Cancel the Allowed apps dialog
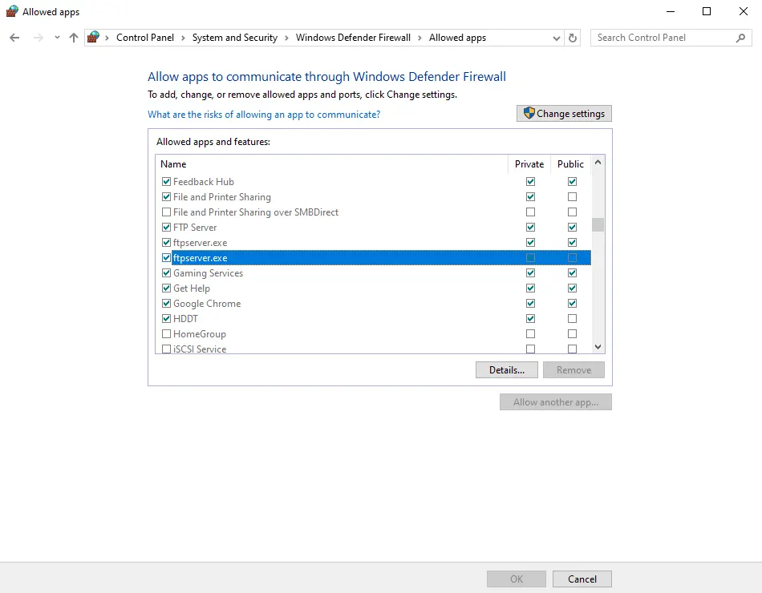This screenshot has width=762, height=593. [582, 579]
